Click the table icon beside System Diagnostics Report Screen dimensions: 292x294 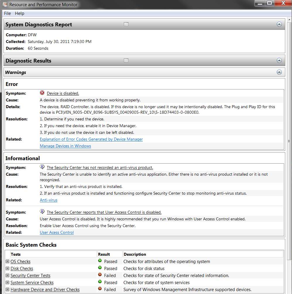[x=126, y=24]
